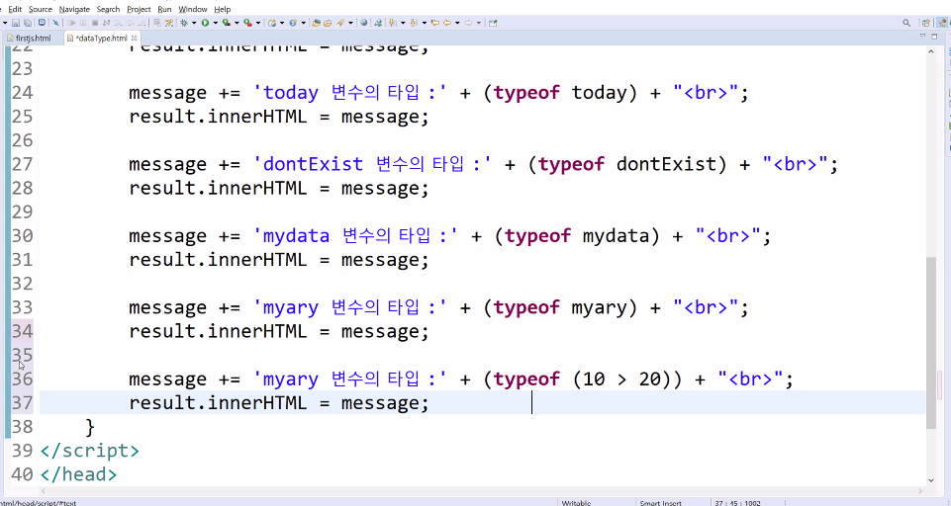951x506 pixels.
Task: Click the Back navigation arrow
Action: [447, 23]
